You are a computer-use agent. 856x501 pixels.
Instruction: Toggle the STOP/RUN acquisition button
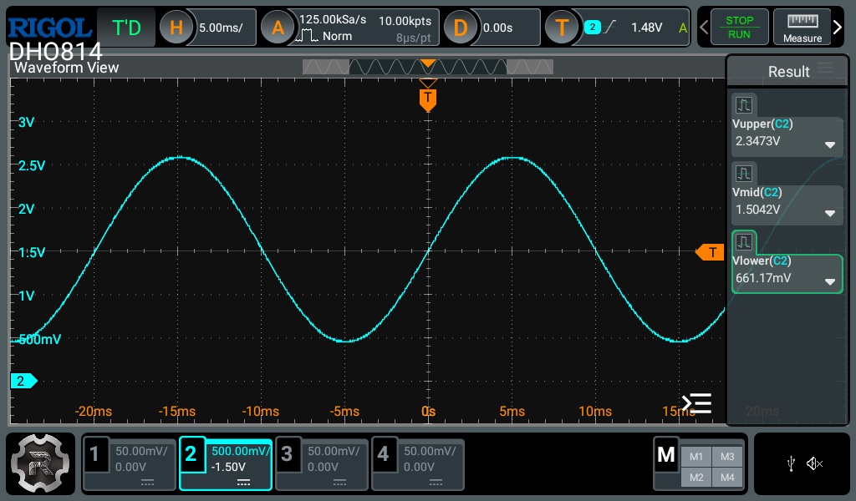738,28
